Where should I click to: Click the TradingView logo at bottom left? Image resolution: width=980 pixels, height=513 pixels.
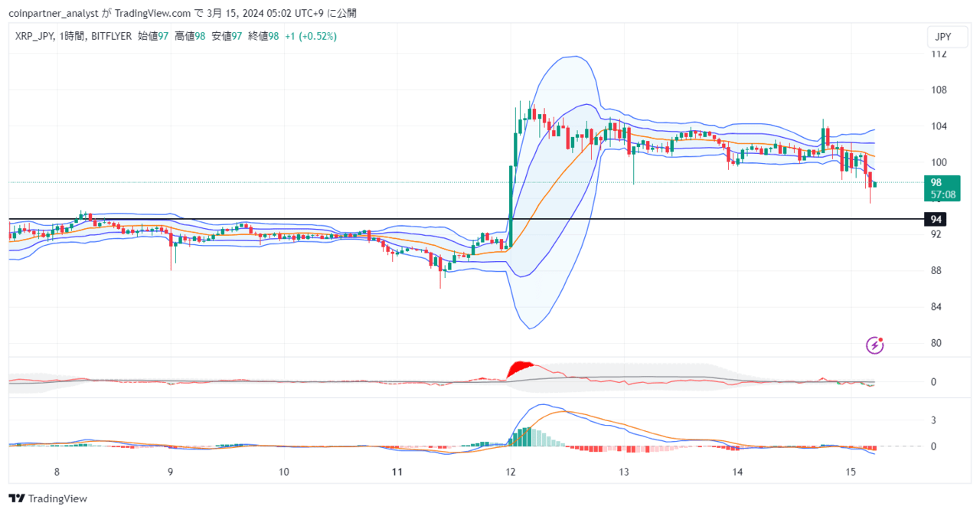click(48, 498)
